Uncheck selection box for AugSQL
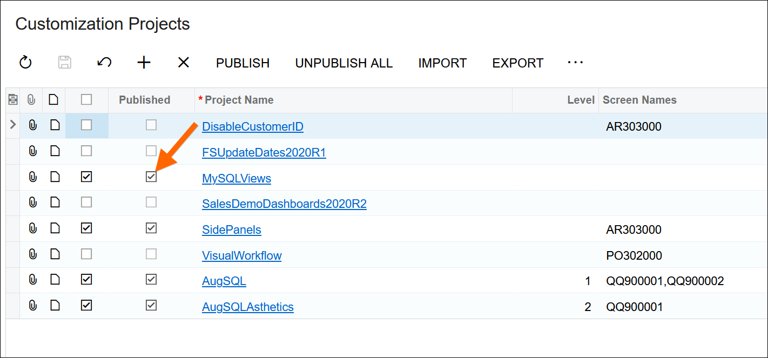768x358 pixels. (86, 279)
